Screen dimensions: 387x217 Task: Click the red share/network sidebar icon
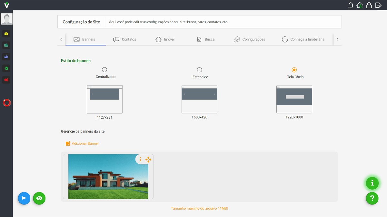tap(6, 80)
